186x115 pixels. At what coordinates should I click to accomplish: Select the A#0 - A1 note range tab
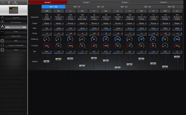[x=77, y=7]
